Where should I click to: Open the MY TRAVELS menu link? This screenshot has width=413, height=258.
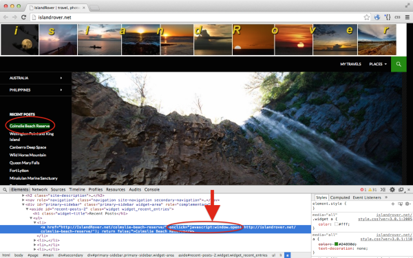350,64
